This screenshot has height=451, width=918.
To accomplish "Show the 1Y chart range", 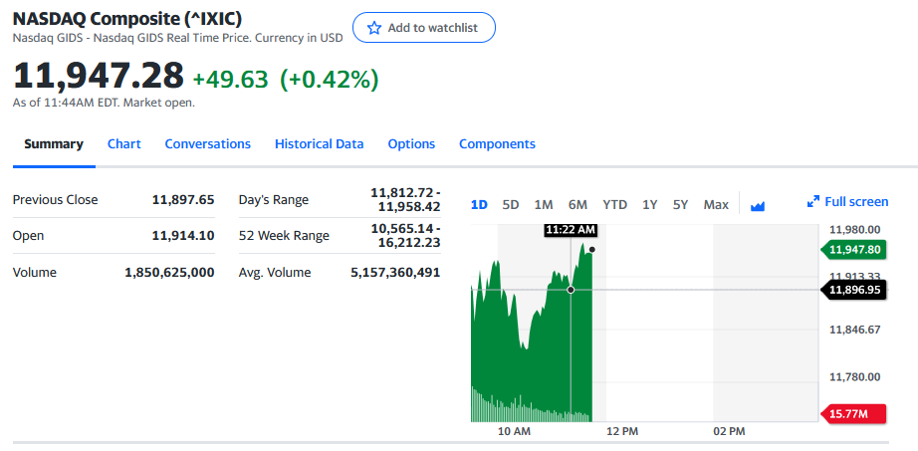I will [650, 205].
